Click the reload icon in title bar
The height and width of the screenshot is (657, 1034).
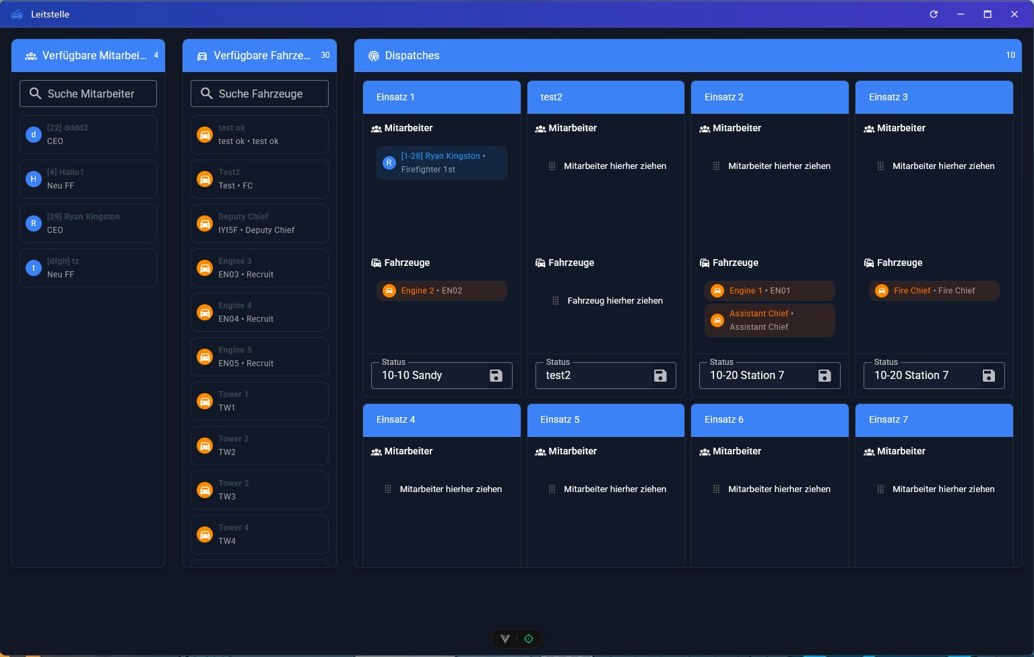click(x=934, y=14)
